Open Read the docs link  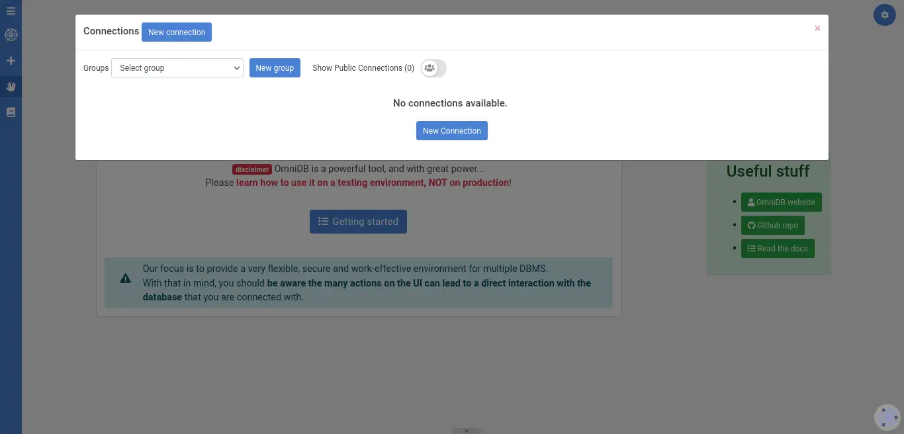(x=778, y=249)
